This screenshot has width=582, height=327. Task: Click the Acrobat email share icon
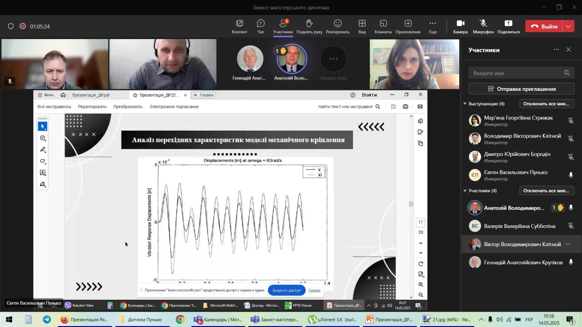click(x=420, y=107)
